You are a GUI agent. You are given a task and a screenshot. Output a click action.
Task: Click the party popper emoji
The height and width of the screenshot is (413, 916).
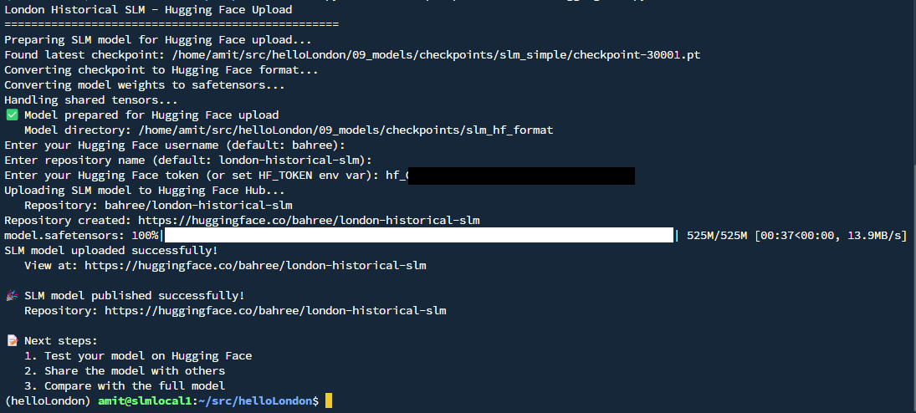pyautogui.click(x=12, y=296)
